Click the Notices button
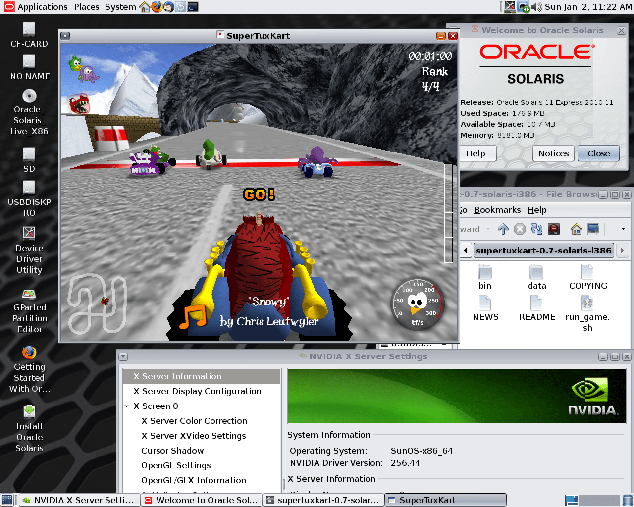This screenshot has width=634, height=507. [554, 153]
